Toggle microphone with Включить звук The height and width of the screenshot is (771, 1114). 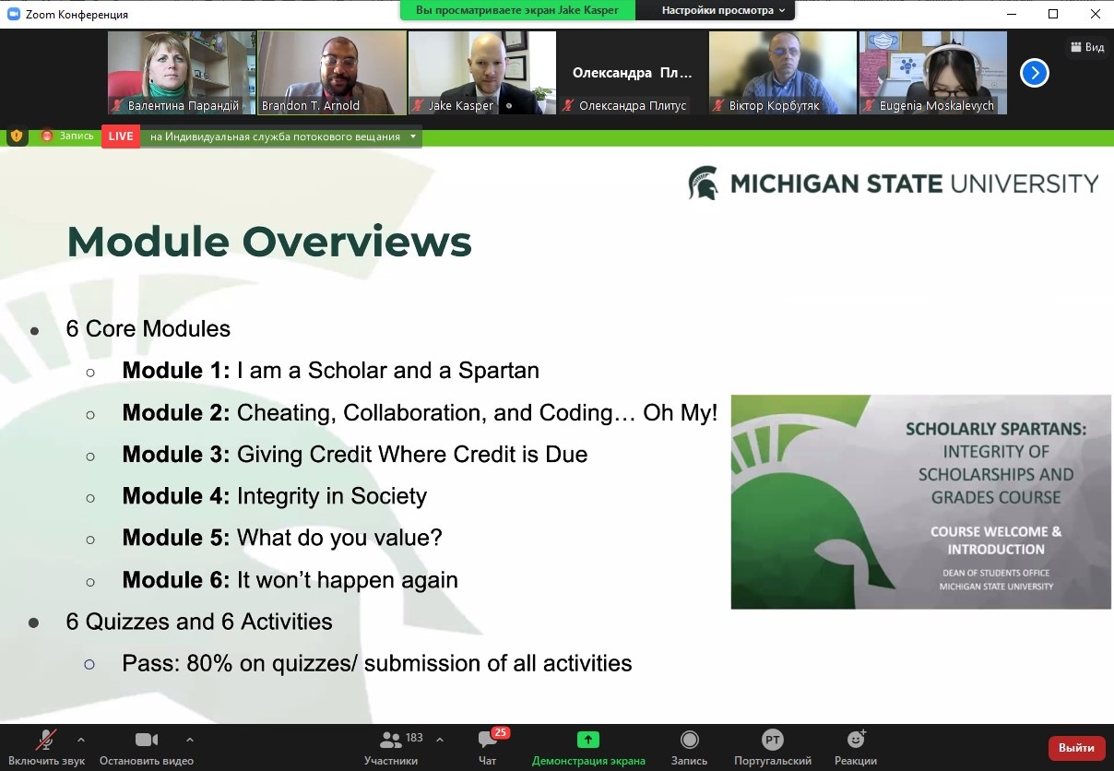click(45, 741)
